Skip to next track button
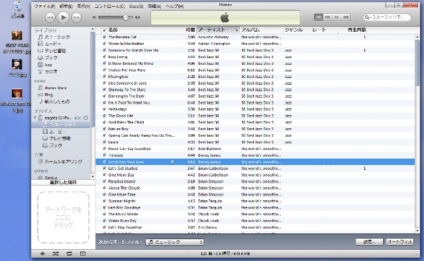This screenshot has height=261, width=424. coord(76,18)
